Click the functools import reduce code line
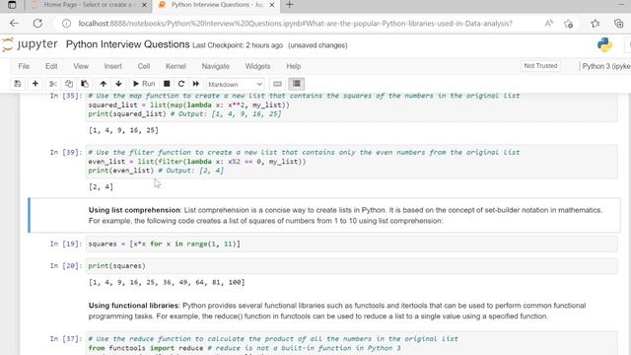 pos(245,348)
